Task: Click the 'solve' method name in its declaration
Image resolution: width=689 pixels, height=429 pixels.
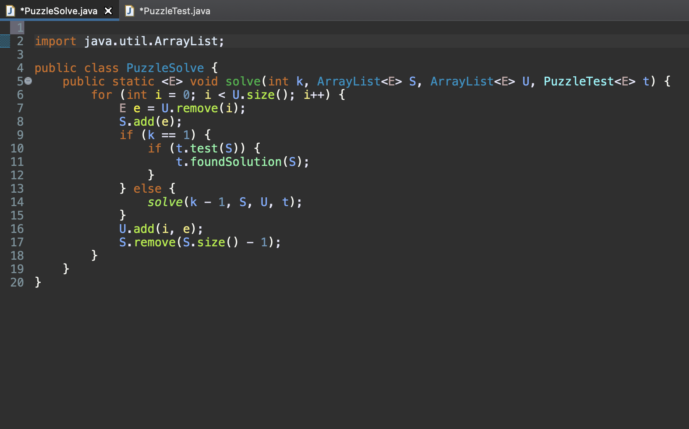Action: point(243,81)
